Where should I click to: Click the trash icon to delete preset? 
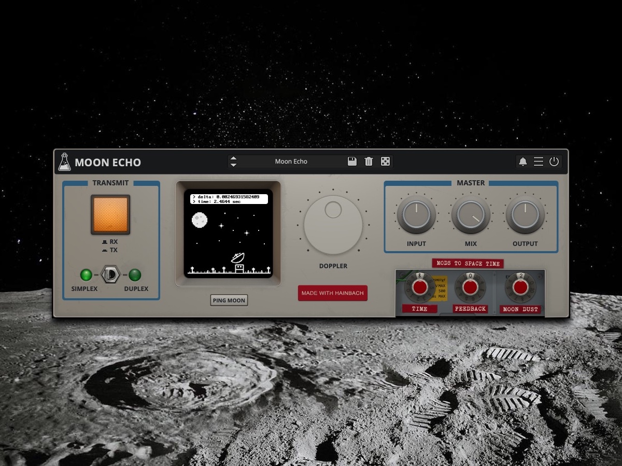click(x=369, y=161)
